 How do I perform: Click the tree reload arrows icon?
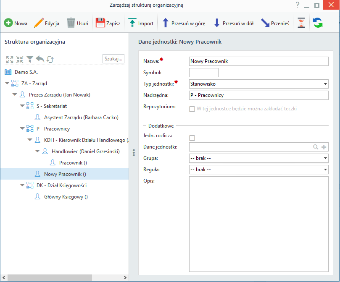pyautogui.click(x=50, y=59)
